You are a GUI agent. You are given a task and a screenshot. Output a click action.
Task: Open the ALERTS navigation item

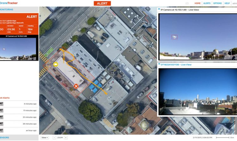coord(207,3)
